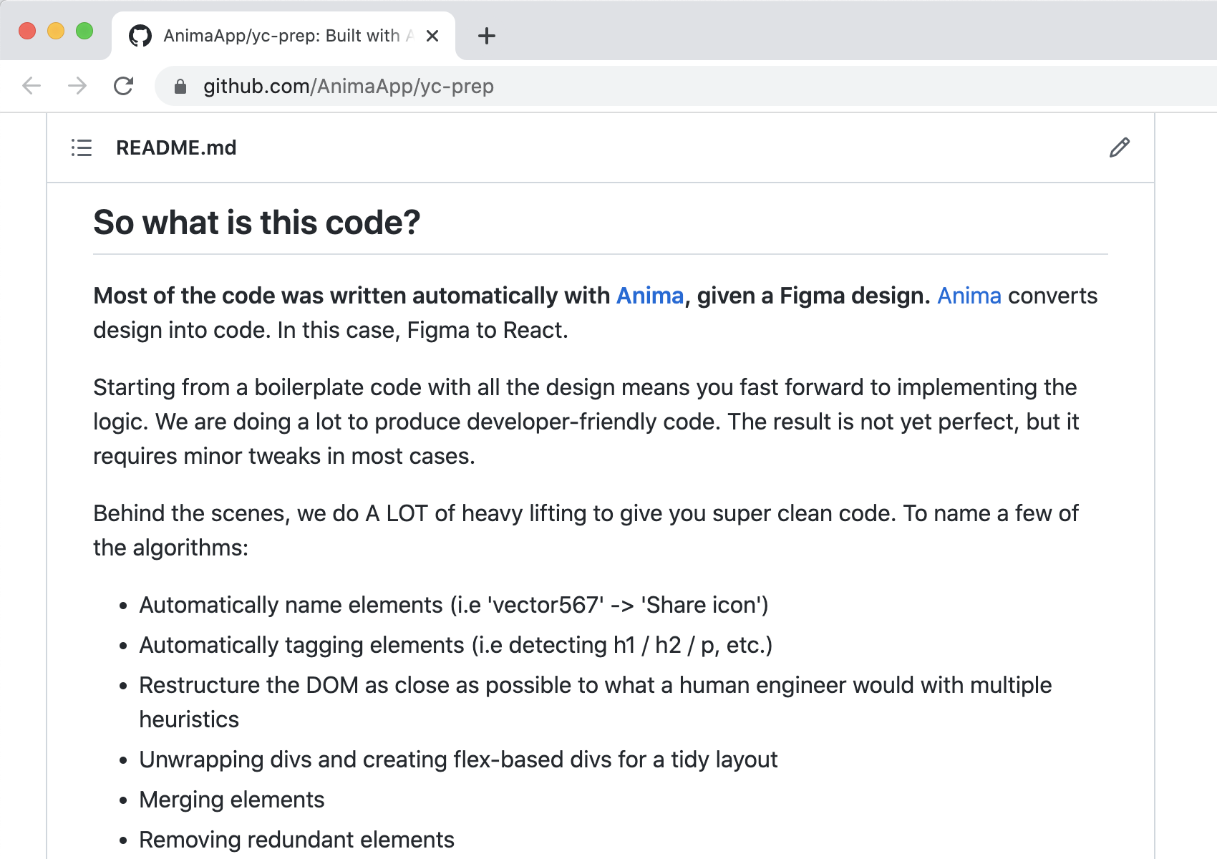Close the AnimaApp/yc-prep tab
The image size is (1217, 859).
432,36
